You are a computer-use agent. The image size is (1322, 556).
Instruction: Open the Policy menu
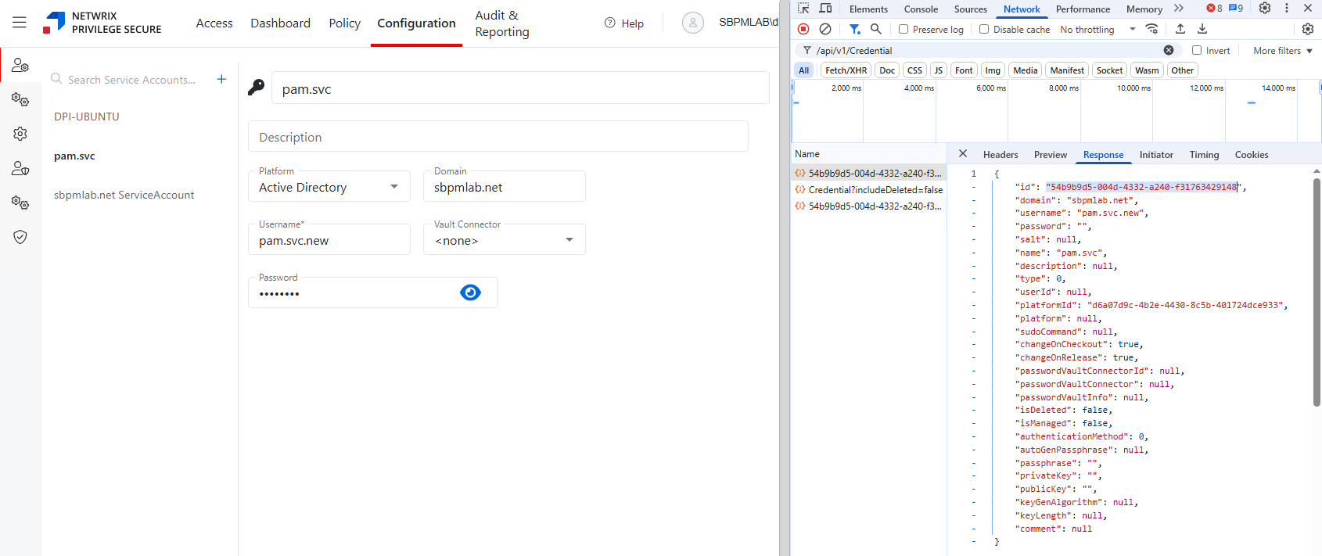(x=344, y=23)
